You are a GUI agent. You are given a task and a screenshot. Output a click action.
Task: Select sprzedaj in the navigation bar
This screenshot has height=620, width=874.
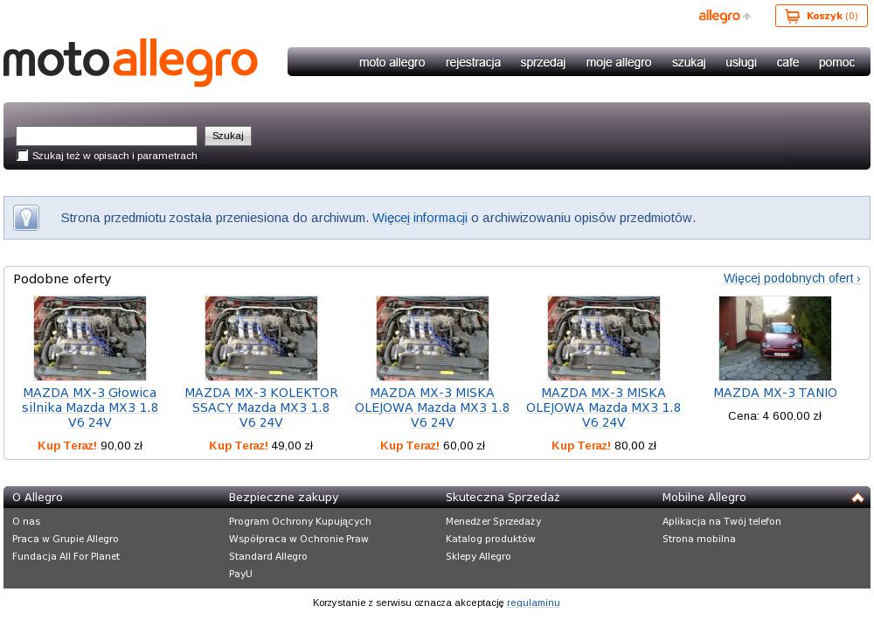(x=543, y=62)
